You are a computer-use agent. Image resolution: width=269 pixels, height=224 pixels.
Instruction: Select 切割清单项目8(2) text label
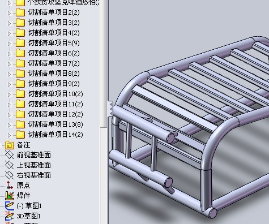54,74
